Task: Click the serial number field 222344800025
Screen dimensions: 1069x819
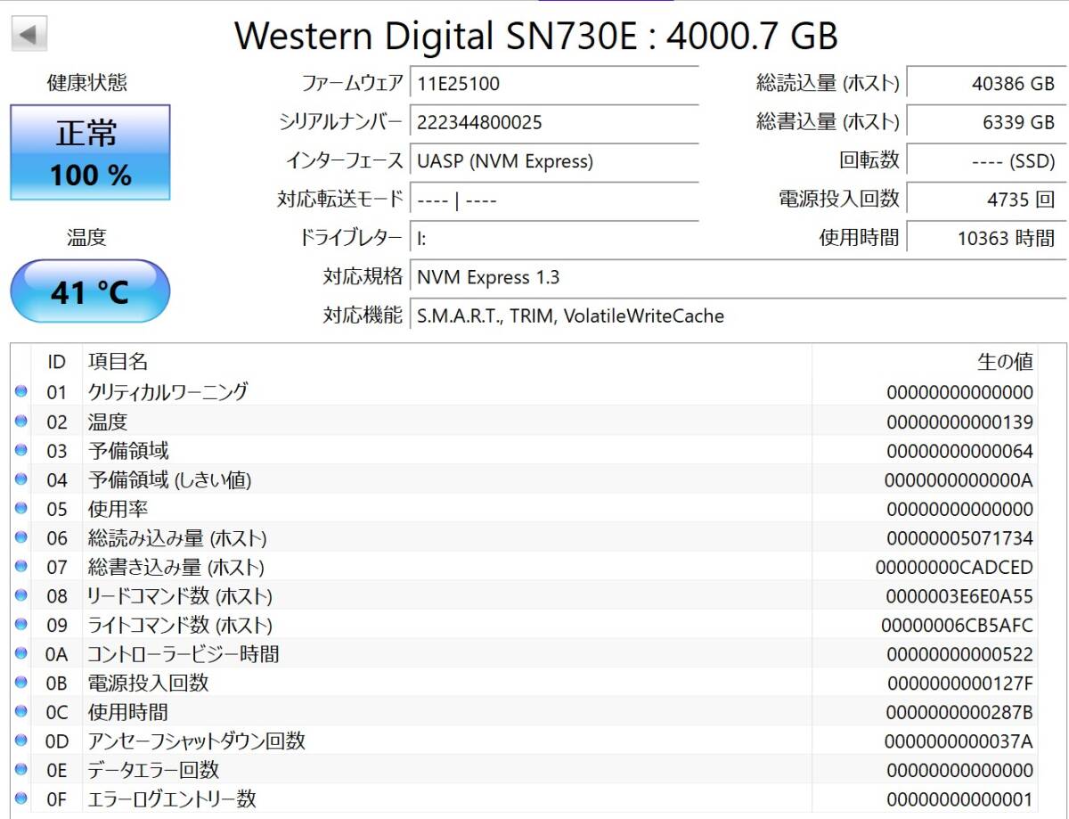Action: 554,122
